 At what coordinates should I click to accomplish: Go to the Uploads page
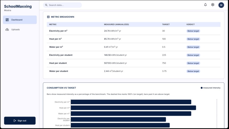pyautogui.click(x=20, y=30)
